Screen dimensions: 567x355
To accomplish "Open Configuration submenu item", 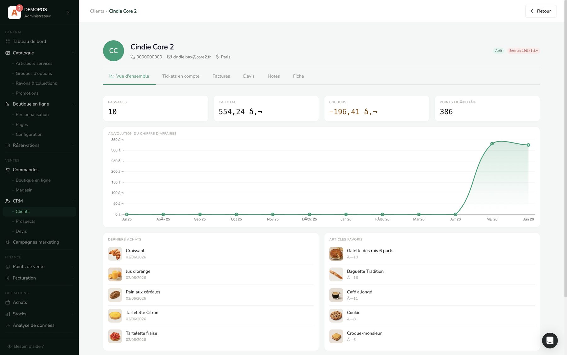I will (29, 134).
